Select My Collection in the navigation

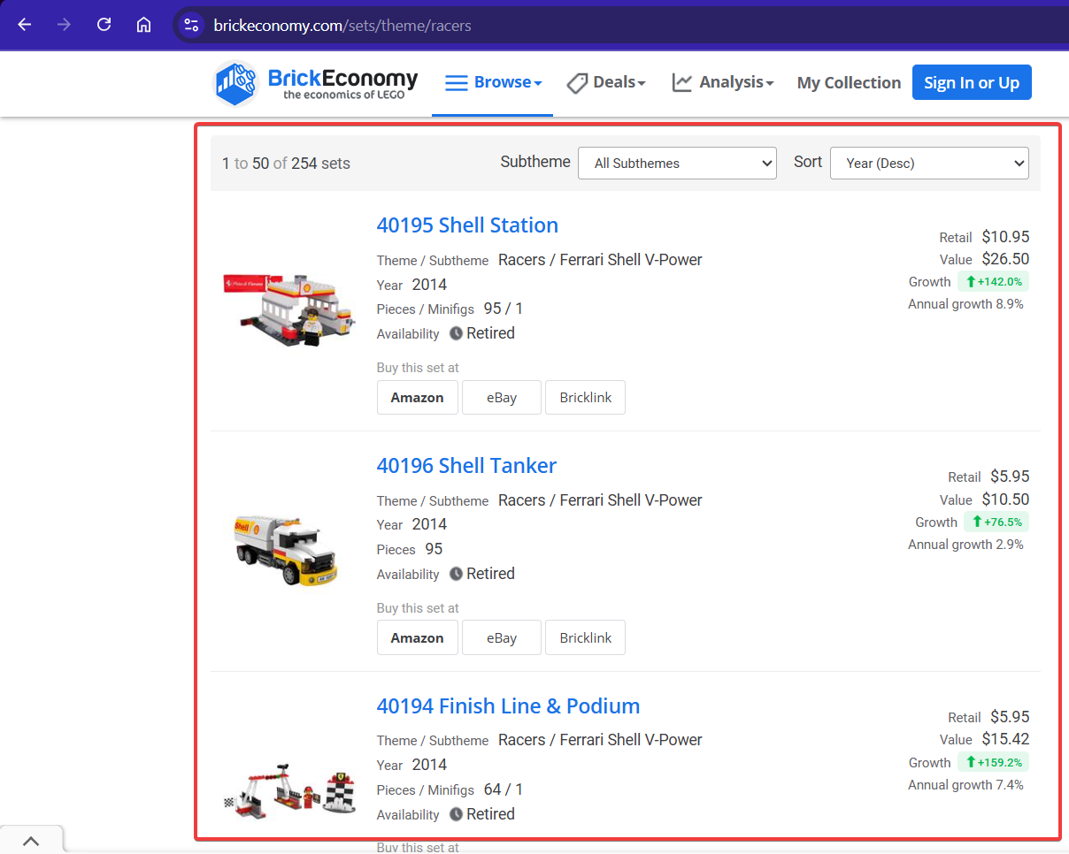tap(849, 82)
